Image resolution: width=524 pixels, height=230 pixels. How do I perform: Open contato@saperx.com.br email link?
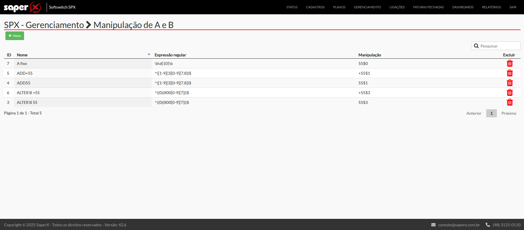tap(459, 225)
